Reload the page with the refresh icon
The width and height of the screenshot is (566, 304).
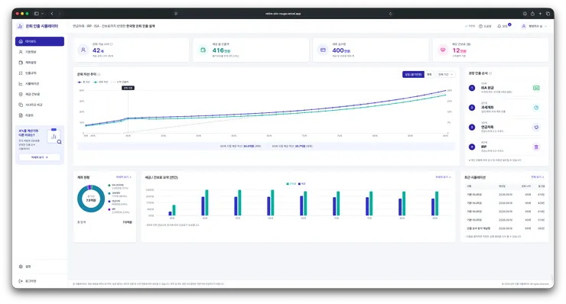(390, 14)
